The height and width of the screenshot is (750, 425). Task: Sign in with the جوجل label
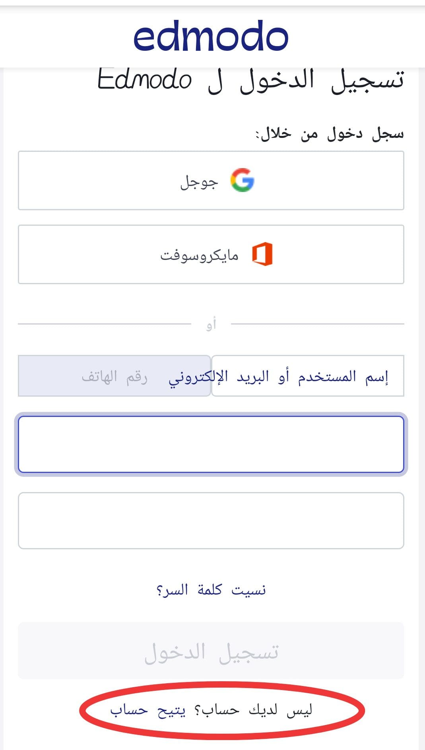coord(199,182)
